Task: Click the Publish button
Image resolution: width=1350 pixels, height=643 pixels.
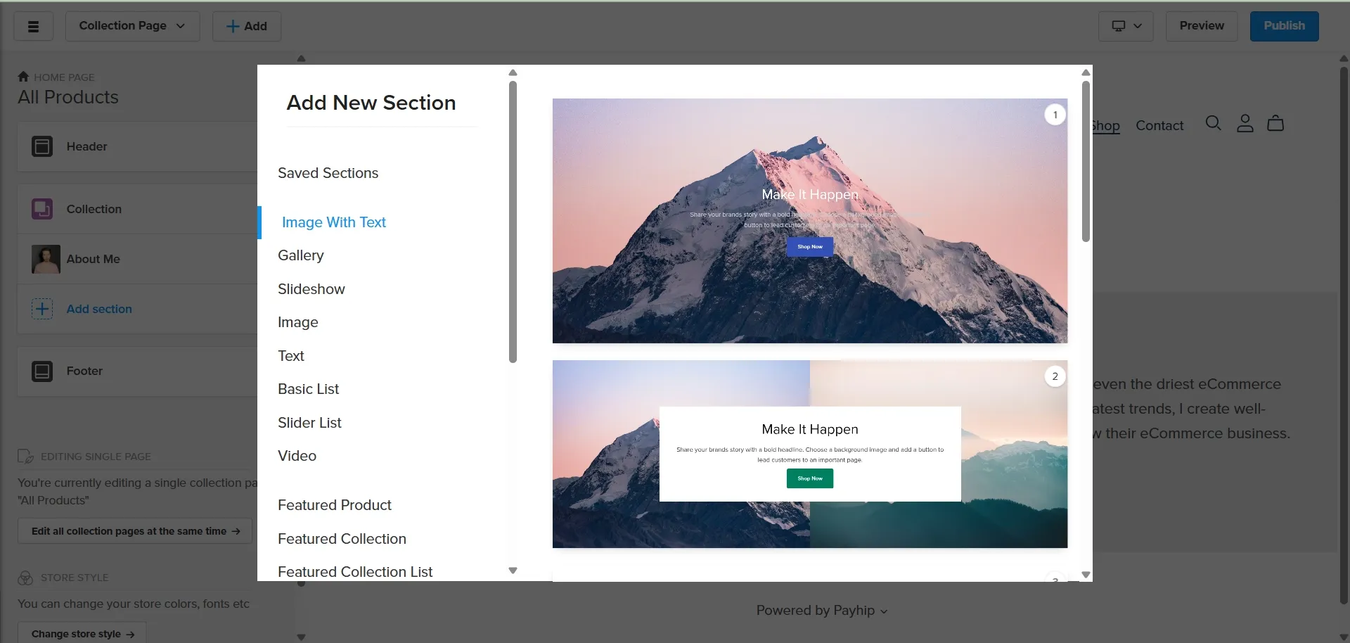Action: (1284, 26)
